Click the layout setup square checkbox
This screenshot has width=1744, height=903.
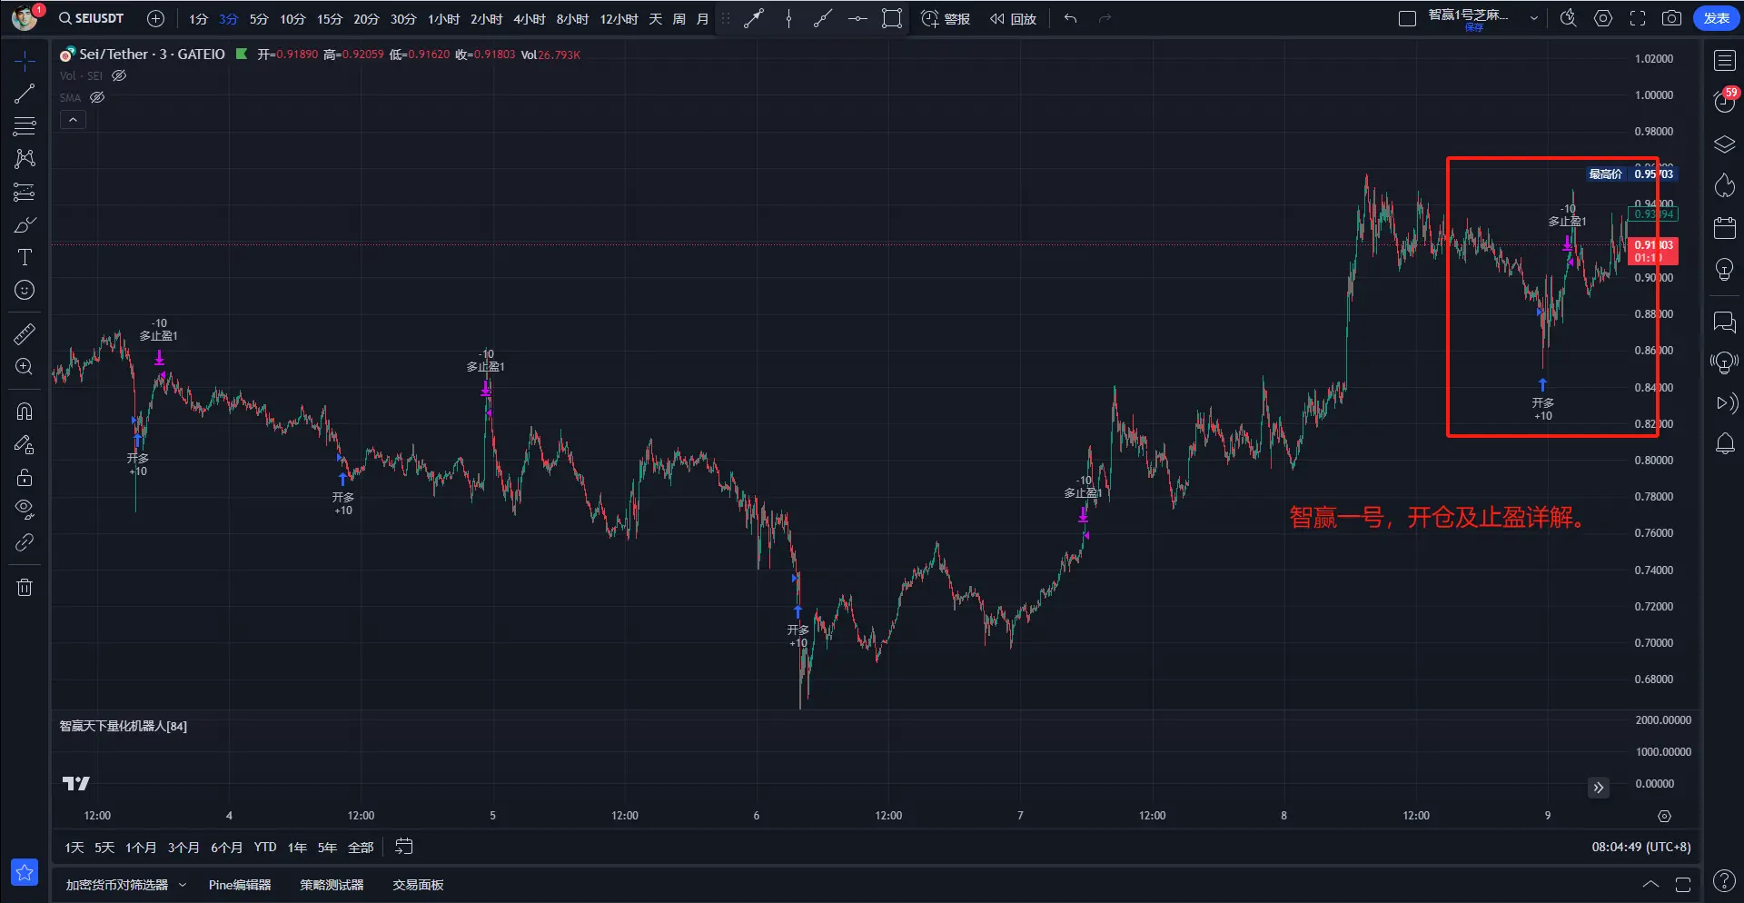click(1407, 18)
